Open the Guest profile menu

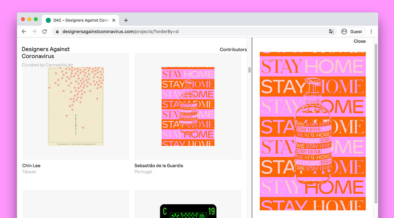(x=352, y=32)
